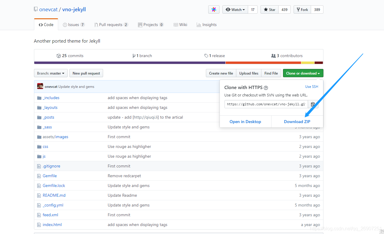Screen dimensions: 384x234
Task: Switch to the Wiki tab
Action: 180,25
